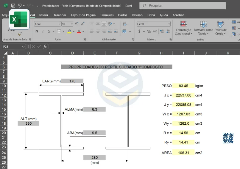This screenshot has width=240, height=169.
Task: Open the Name Box dropdown showing P28
Action: pyautogui.click(x=24, y=46)
